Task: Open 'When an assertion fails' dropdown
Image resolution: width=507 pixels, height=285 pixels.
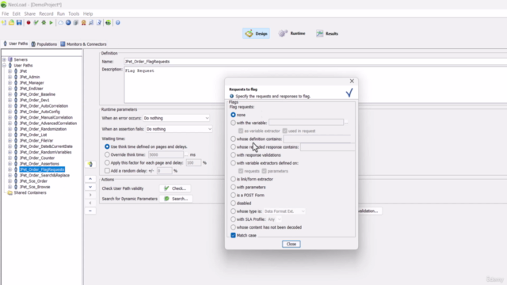Action: click(x=179, y=129)
